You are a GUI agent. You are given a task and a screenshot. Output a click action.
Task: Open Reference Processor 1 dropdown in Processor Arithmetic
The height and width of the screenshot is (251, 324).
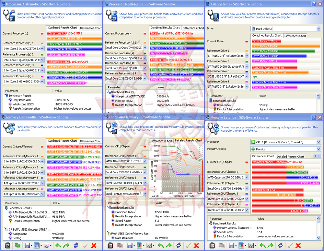tap(42, 49)
